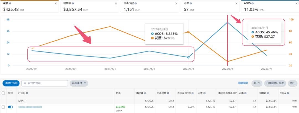Open the 筛选条件 filter dropdown
Screen dimensions: 299x113
[x=80, y=83]
